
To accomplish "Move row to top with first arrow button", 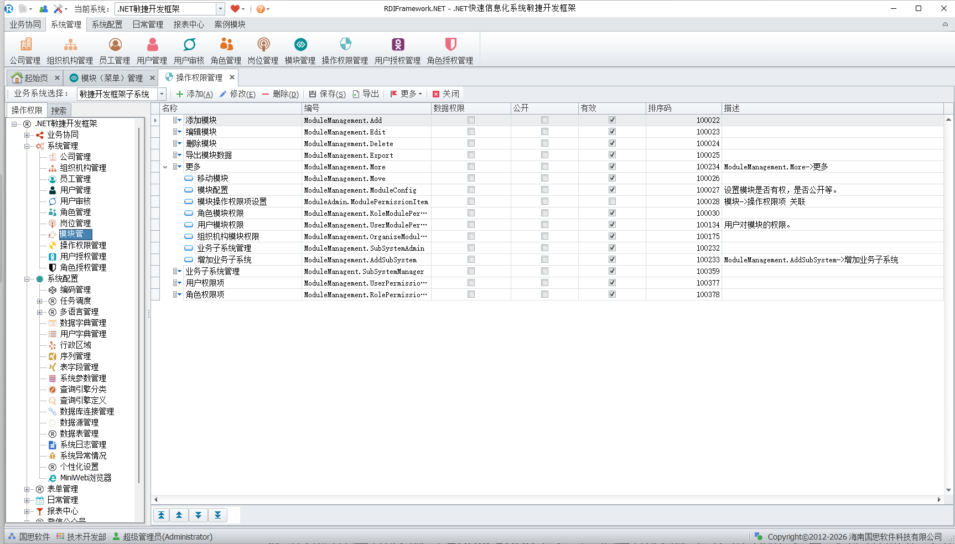I will click(x=161, y=515).
